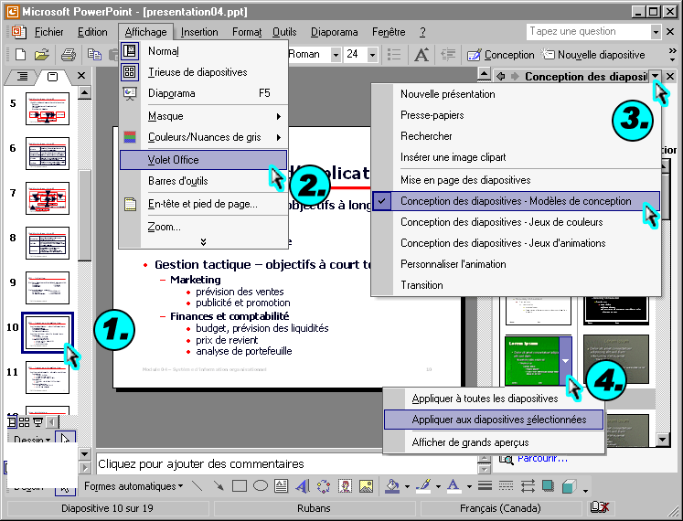
Task: Select slide 7 thumbnail
Action: (48, 198)
